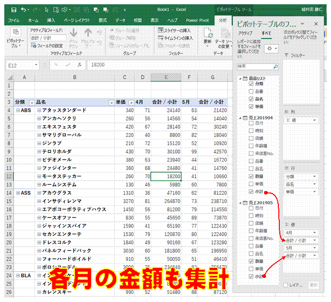Uncheck 単価 under 商品リスト
The image size is (331, 302).
click(x=251, y=107)
